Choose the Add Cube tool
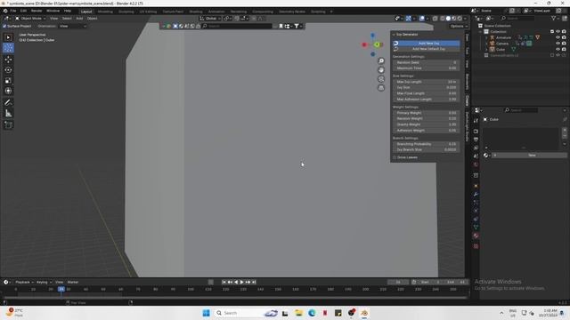 8,125
